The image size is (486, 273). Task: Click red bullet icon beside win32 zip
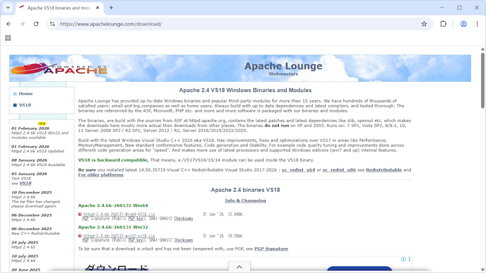(x=80, y=235)
